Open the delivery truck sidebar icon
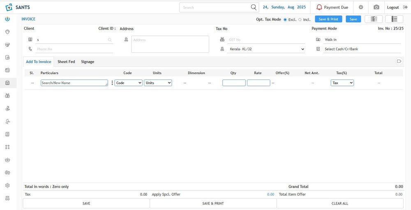 tap(7, 173)
